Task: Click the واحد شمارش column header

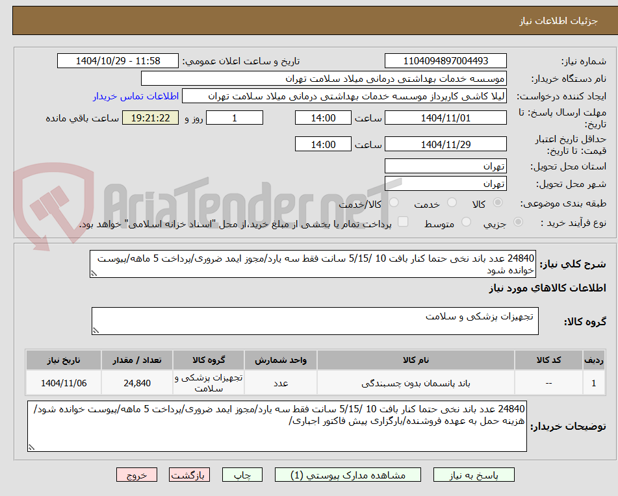Action: pyautogui.click(x=281, y=360)
